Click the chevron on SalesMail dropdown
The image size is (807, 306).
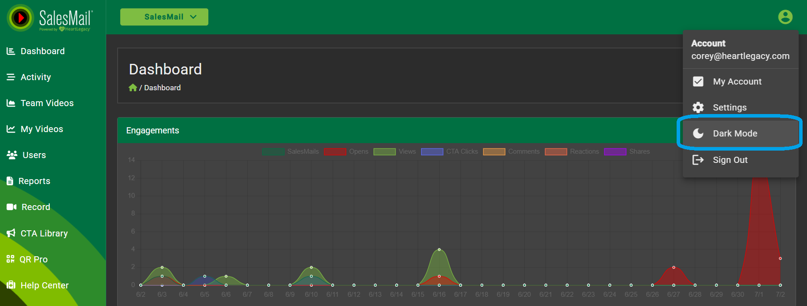(193, 17)
